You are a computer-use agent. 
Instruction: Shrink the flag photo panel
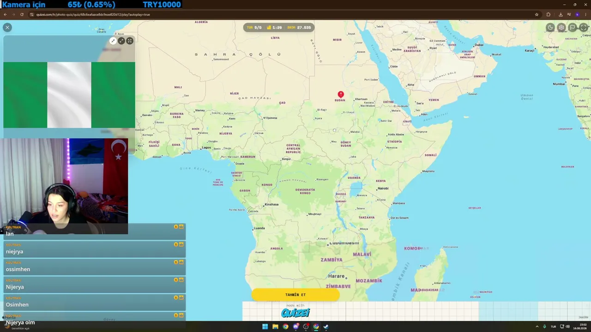pyautogui.click(x=113, y=41)
